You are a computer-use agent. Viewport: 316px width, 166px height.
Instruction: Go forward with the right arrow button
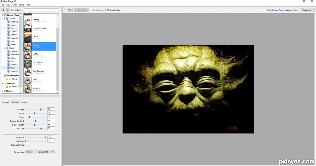click(x=8, y=10)
